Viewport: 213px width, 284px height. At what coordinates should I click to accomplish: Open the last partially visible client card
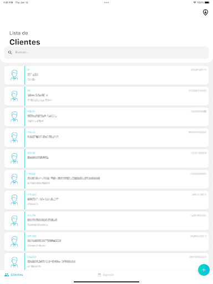[x=106, y=261]
